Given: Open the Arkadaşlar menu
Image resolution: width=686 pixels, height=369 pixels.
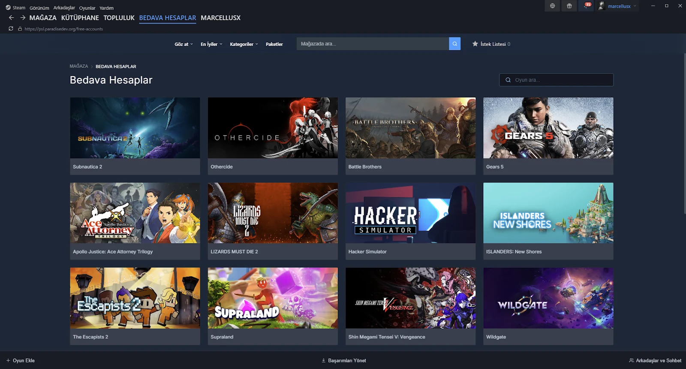Looking at the screenshot, I should click(x=64, y=8).
